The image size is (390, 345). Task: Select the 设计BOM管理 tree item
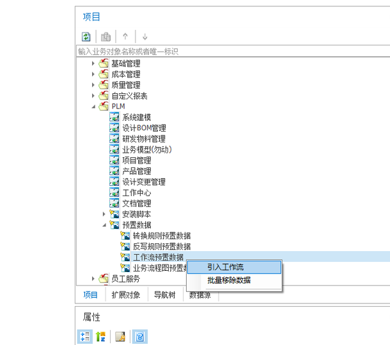pos(144,128)
